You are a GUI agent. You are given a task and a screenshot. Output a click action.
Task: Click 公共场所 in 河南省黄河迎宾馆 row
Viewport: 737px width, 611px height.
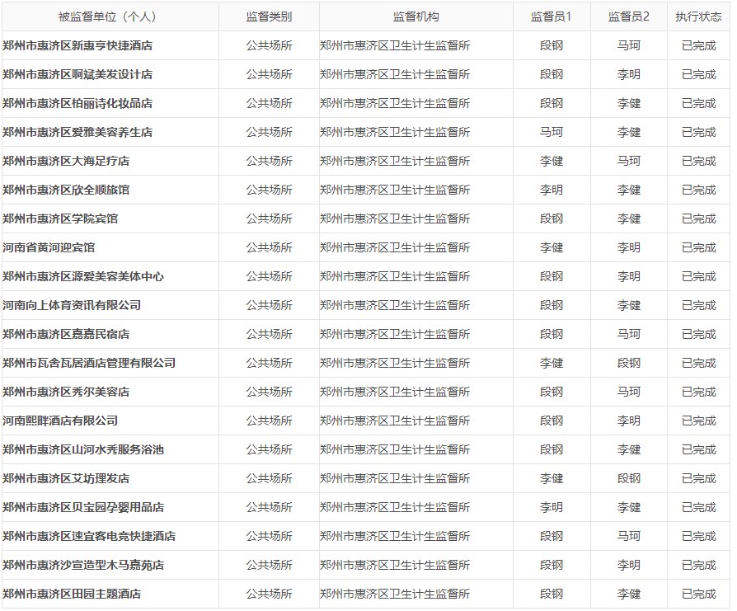pyautogui.click(x=269, y=247)
